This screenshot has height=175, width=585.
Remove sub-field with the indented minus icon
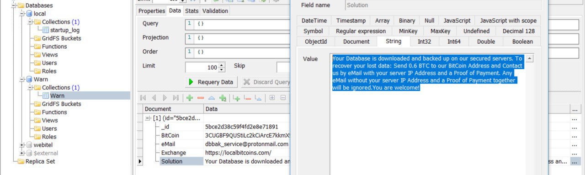(247, 98)
